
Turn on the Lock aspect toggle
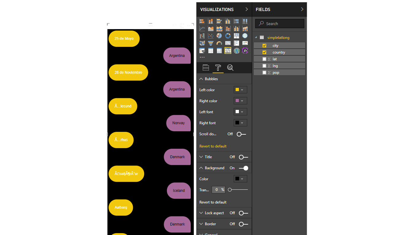pos(243,213)
